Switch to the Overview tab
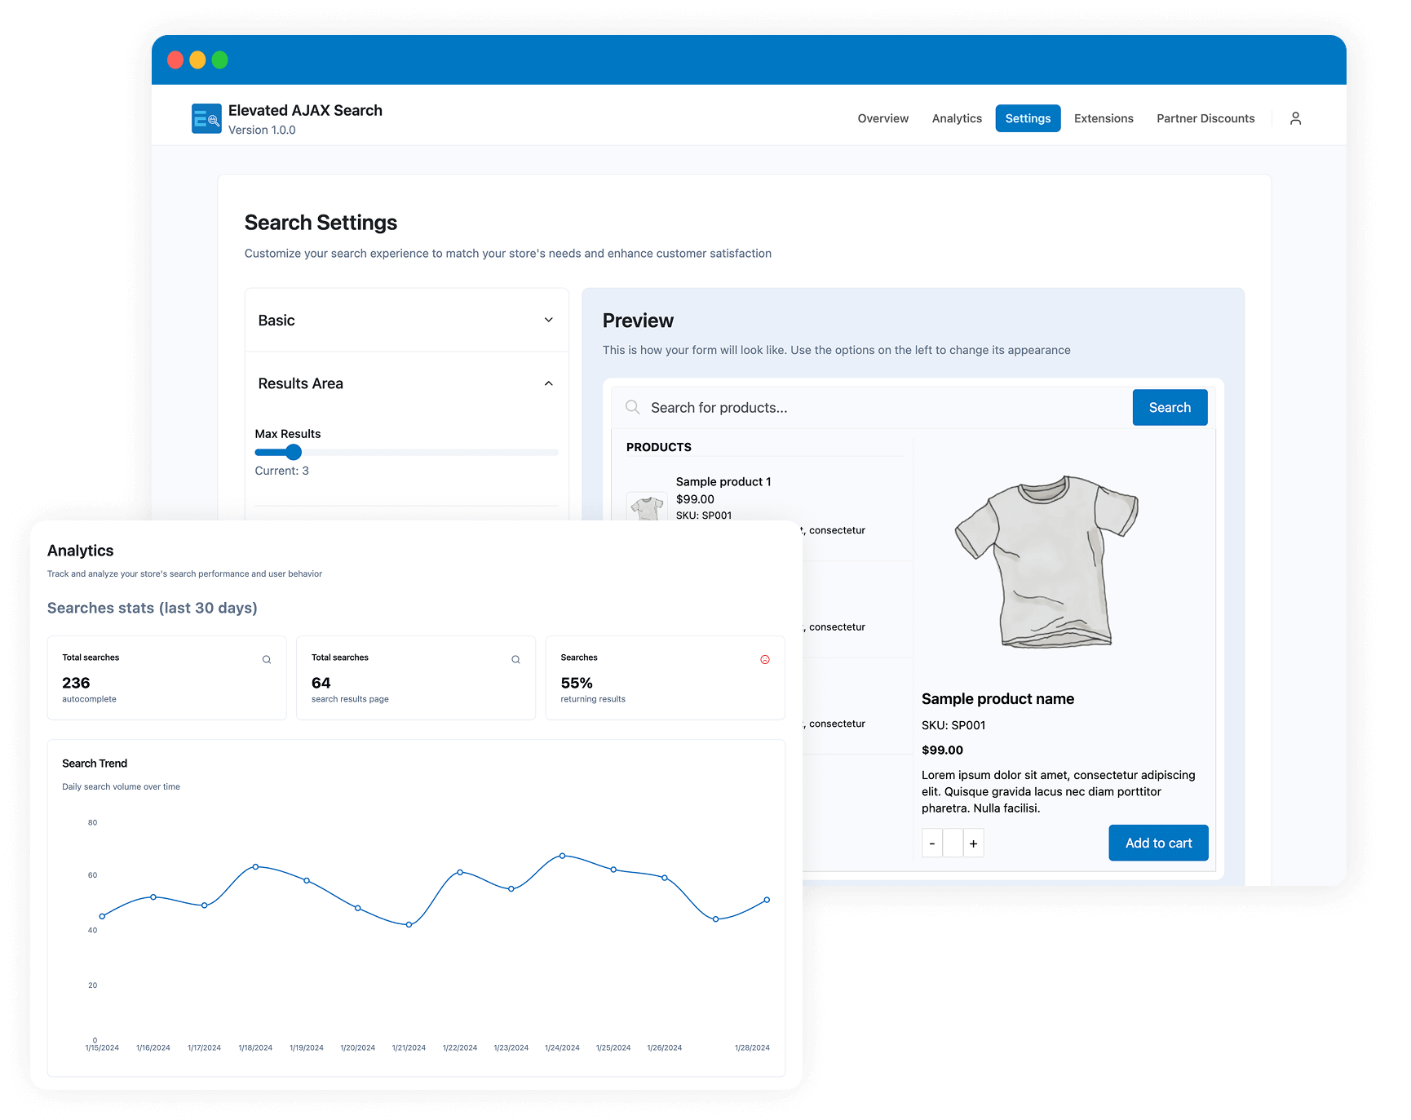Image resolution: width=1411 pixels, height=1120 pixels. point(882,118)
